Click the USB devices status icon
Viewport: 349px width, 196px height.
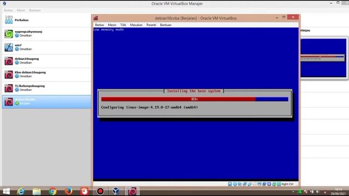[250, 184]
